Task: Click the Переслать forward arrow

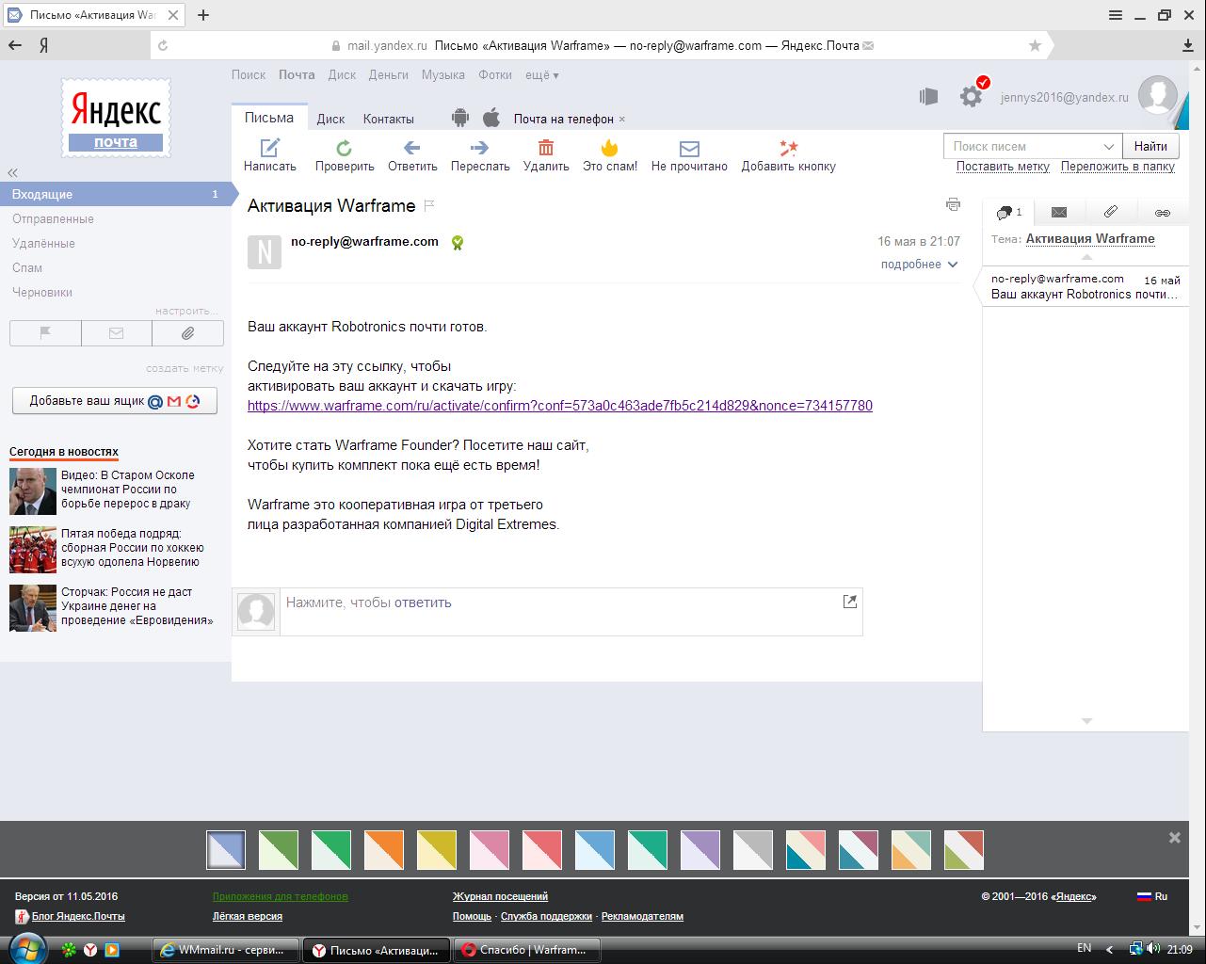Action: pos(479,148)
